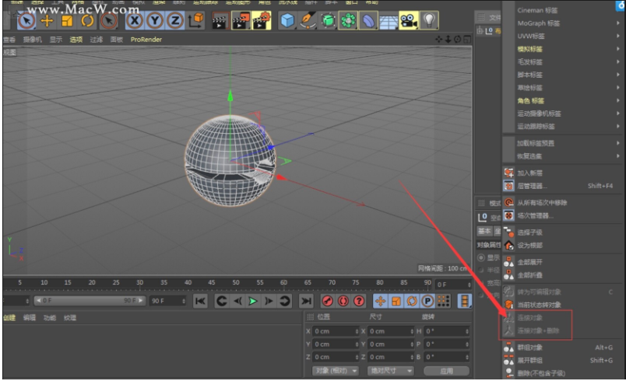The width and height of the screenshot is (626, 381).
Task: Expand 毛发标签 submenu
Action: pyautogui.click(x=561, y=61)
